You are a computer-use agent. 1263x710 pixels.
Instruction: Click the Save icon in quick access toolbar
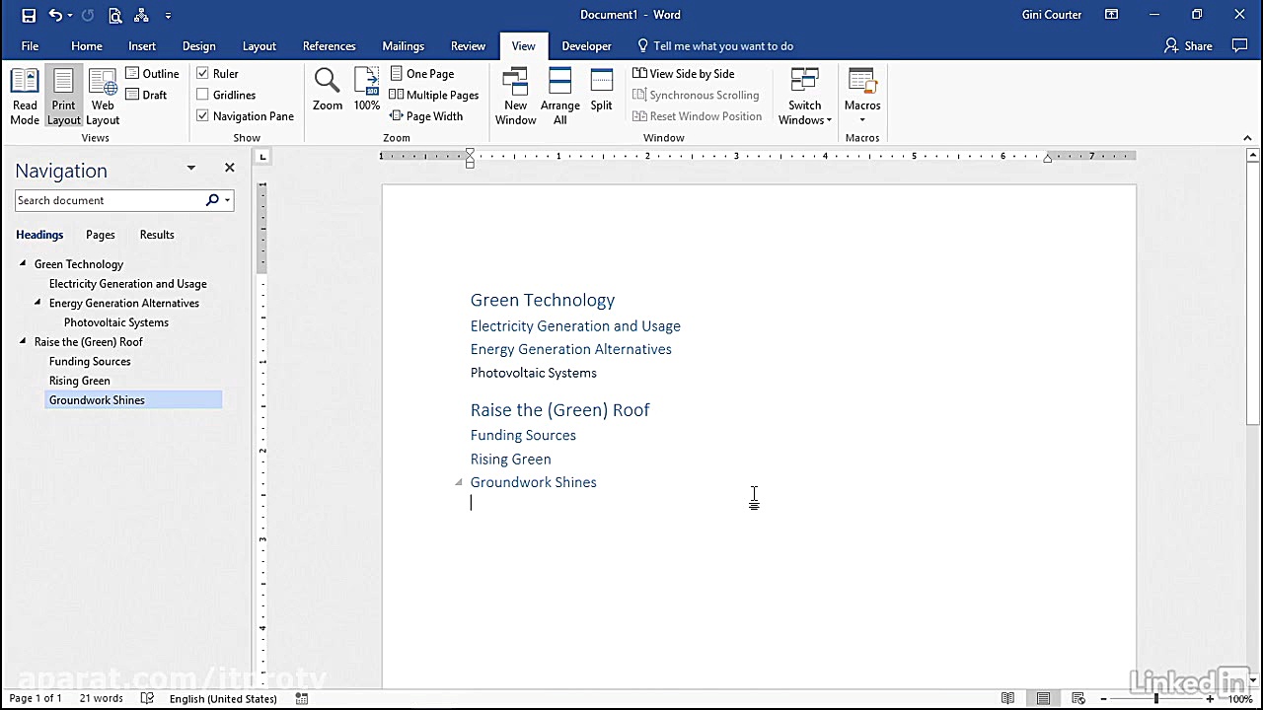[29, 15]
